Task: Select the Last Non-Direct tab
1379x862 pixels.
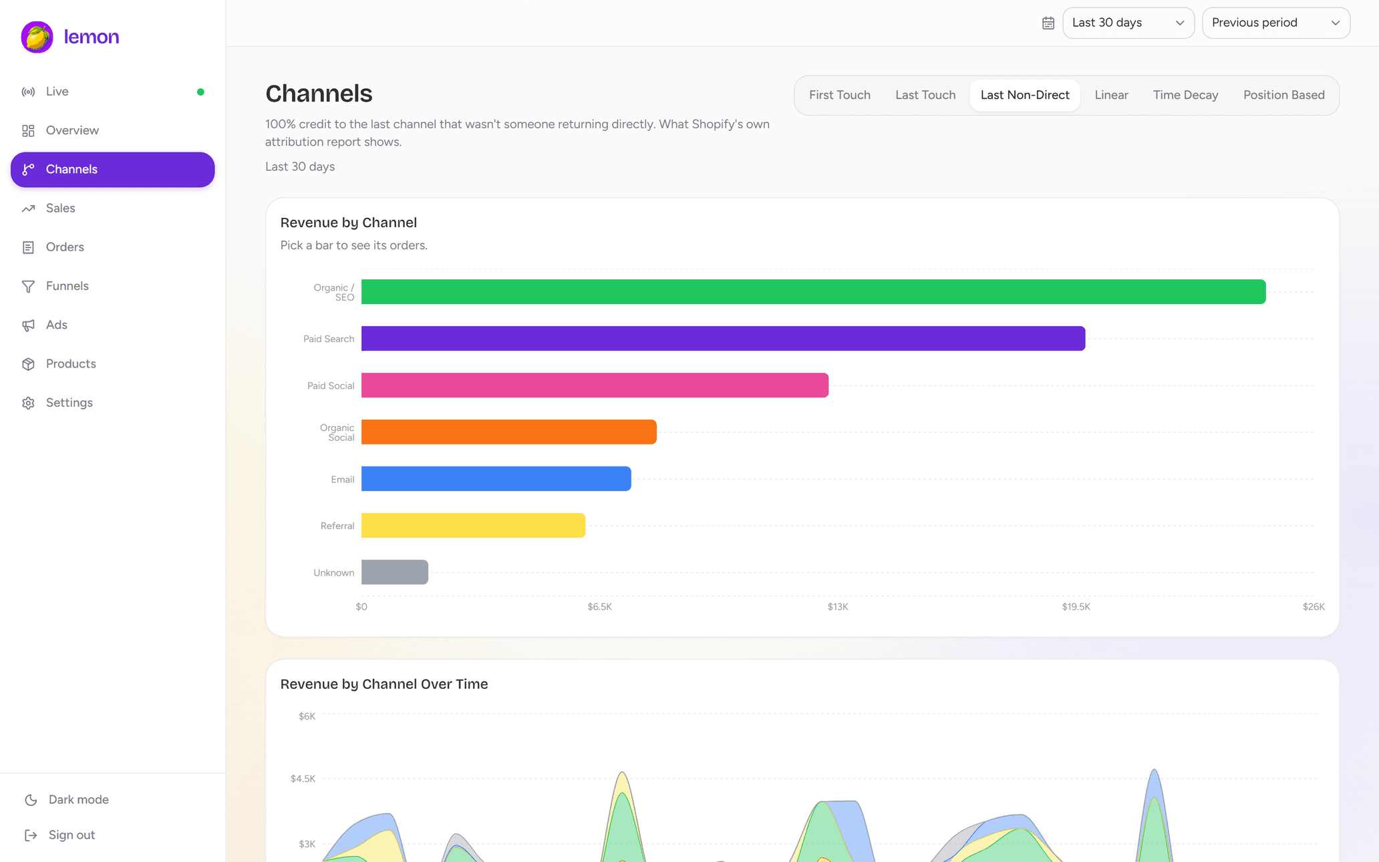Action: 1024,95
